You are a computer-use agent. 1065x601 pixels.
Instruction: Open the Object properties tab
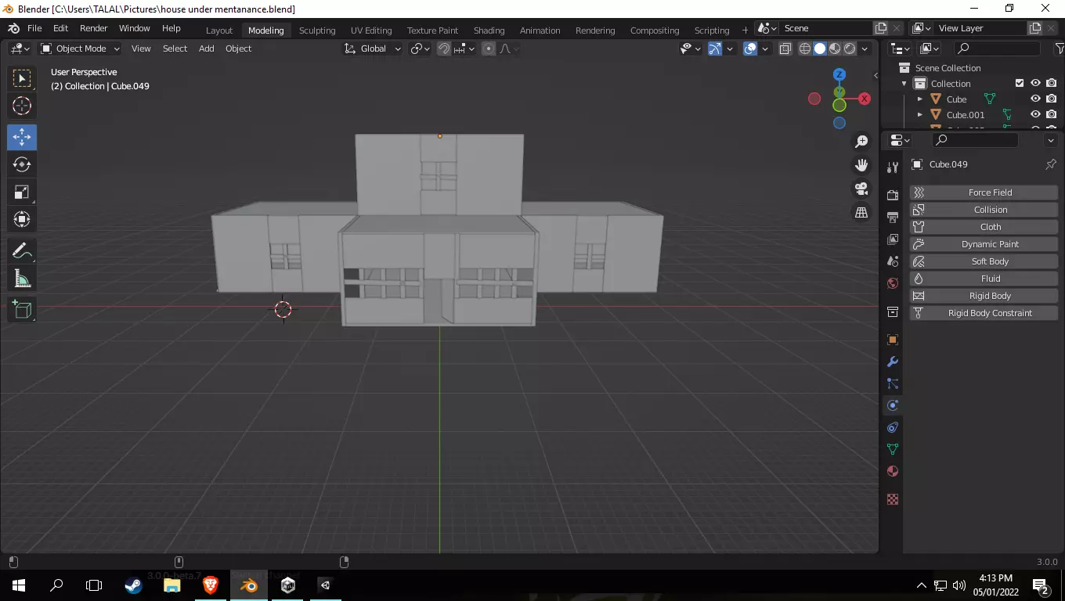click(892, 340)
